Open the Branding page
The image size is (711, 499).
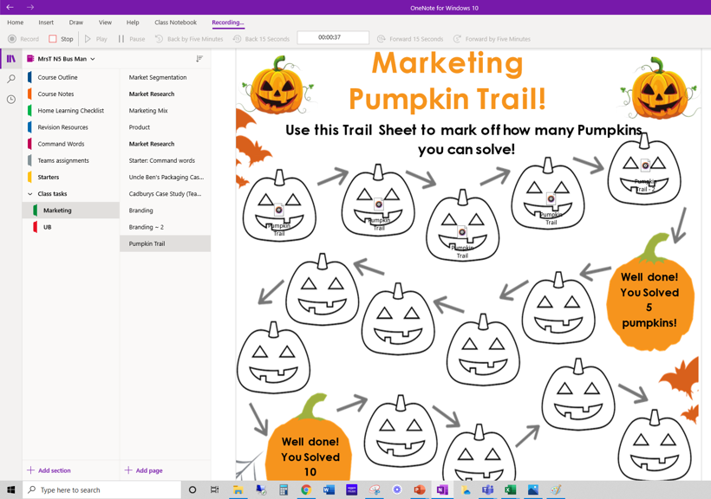click(166, 211)
